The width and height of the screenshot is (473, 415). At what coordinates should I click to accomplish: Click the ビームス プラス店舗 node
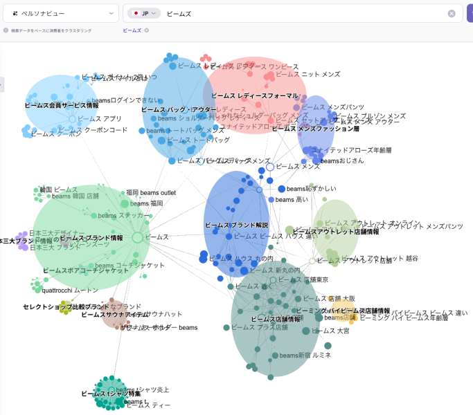[x=226, y=328]
